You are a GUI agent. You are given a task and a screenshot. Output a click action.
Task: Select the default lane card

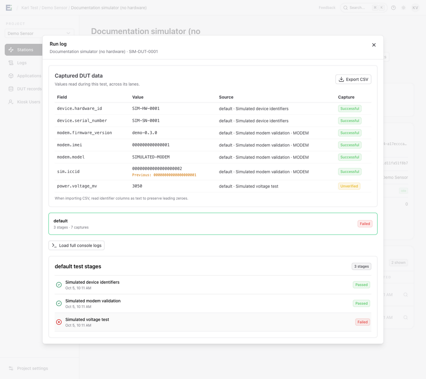coord(213,224)
